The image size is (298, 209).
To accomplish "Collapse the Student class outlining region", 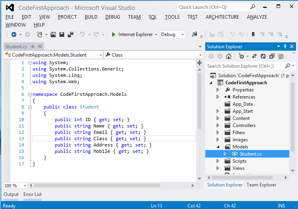I will pyautogui.click(x=30, y=107).
